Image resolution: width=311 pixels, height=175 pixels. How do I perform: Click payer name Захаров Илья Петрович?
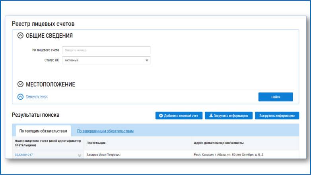tap(103, 155)
